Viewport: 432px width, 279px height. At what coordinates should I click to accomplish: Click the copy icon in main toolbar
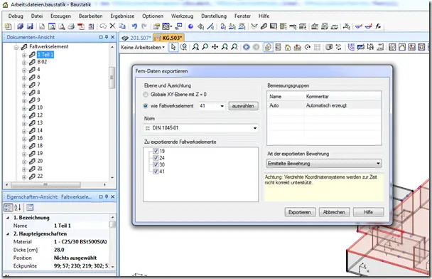[122, 26]
